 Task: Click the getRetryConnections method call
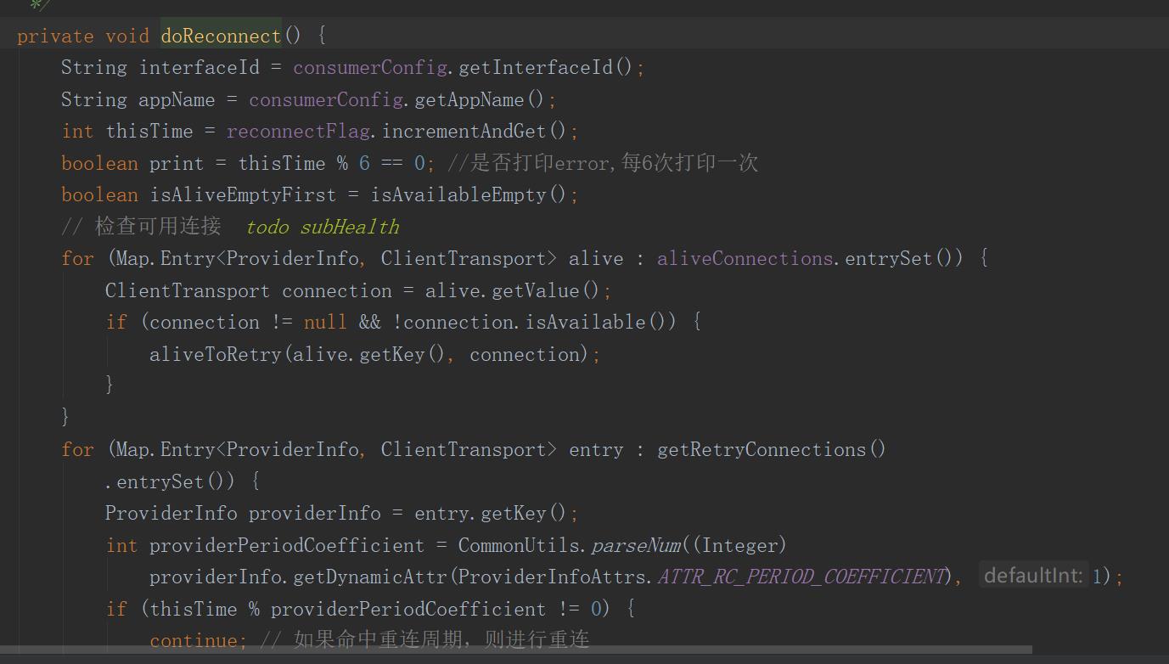(x=762, y=449)
